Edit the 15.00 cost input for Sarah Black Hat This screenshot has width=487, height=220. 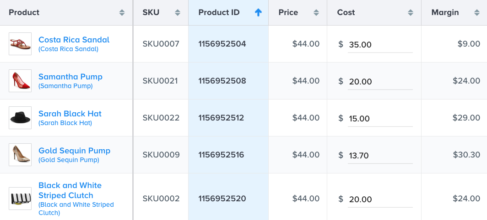point(380,119)
